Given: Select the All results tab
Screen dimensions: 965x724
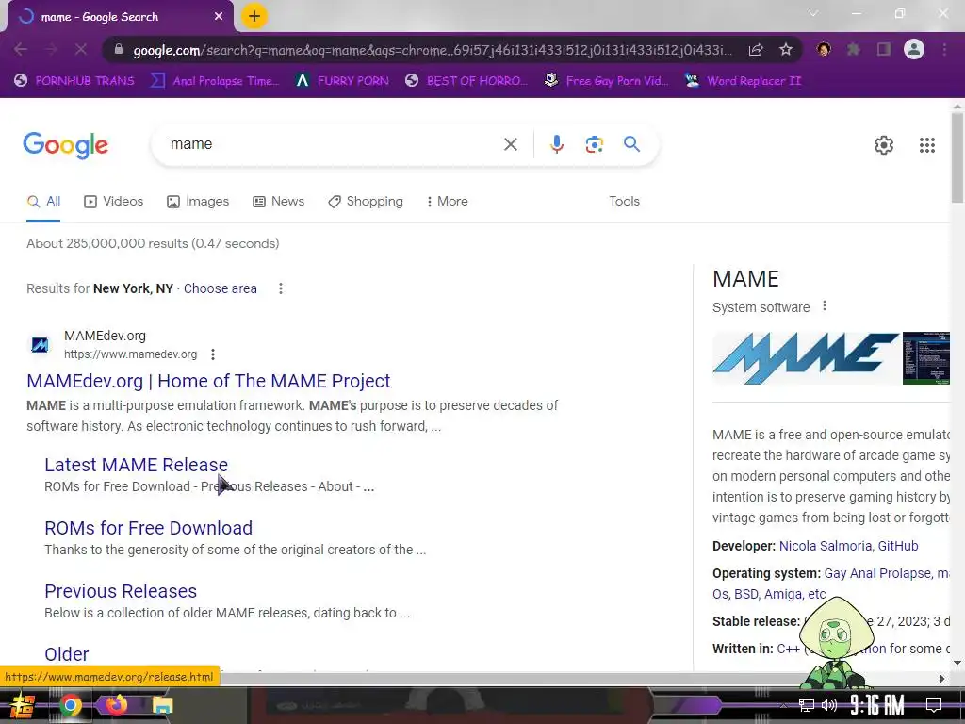Looking at the screenshot, I should point(43,202).
